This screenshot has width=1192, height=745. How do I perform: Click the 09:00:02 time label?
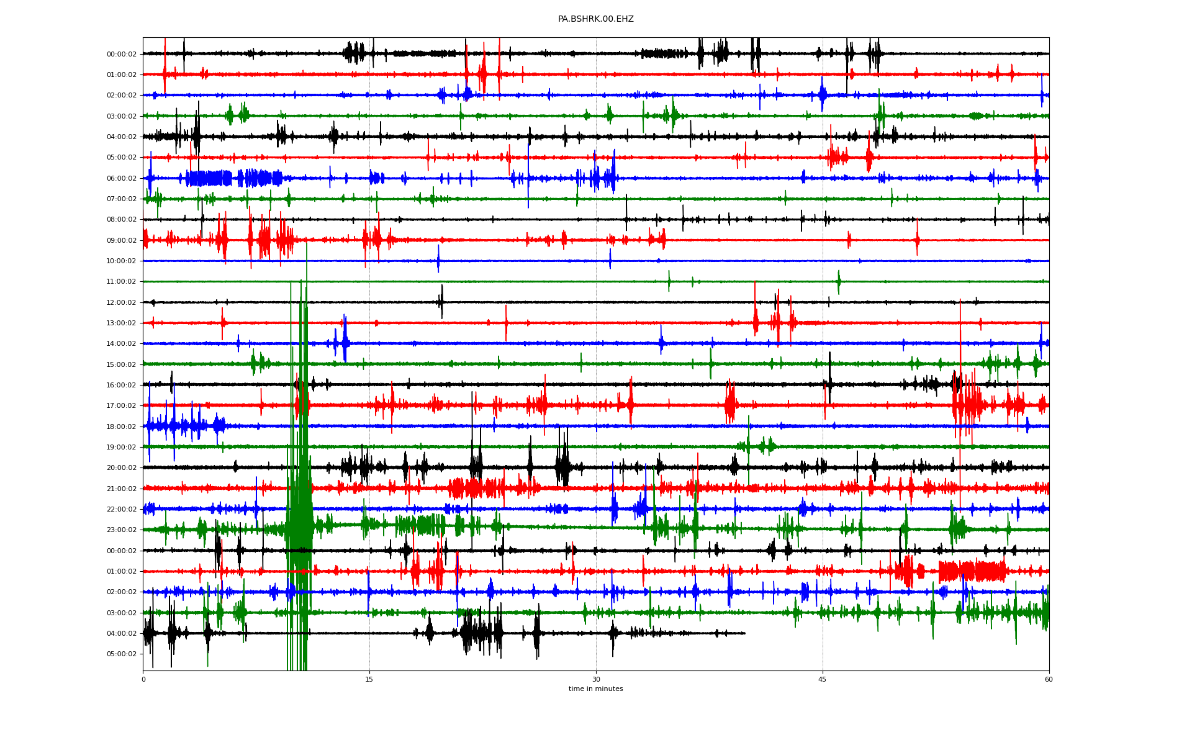pyautogui.click(x=122, y=240)
